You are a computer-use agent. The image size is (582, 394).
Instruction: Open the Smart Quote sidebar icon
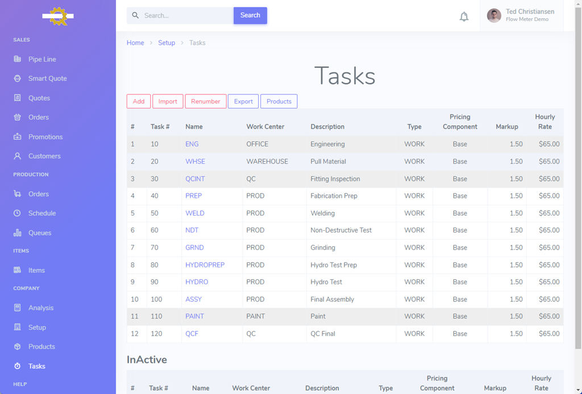point(18,78)
